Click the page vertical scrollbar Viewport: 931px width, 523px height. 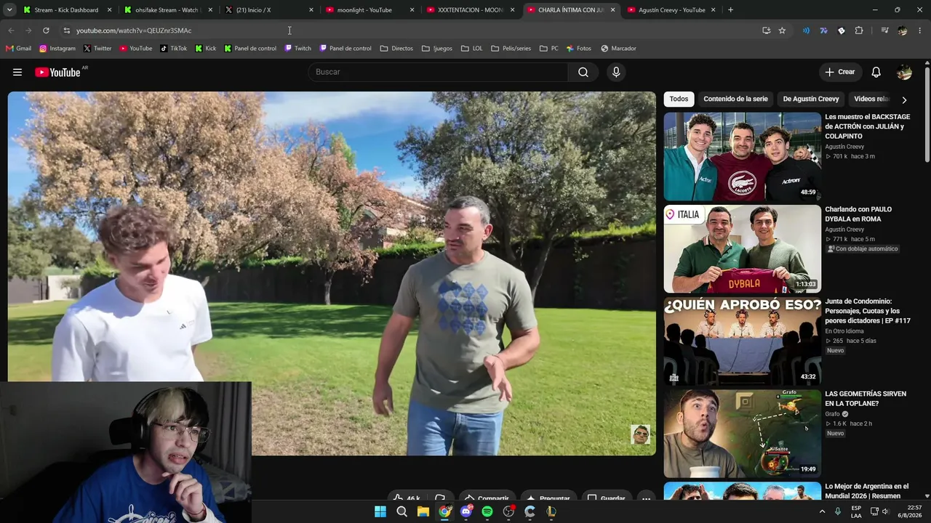point(927,115)
